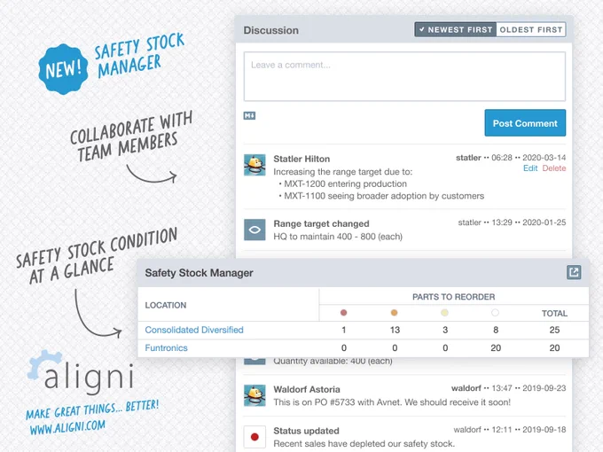Click the Safety Stock Manager panel title

point(199,273)
